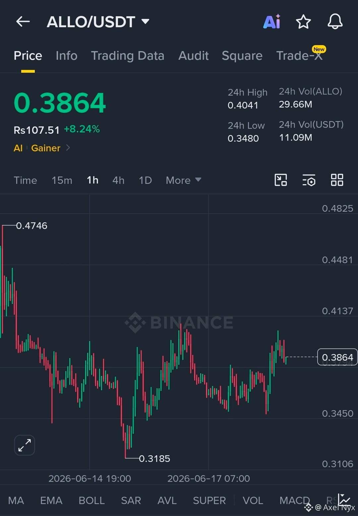Click the 0.4746 high price label

[32, 226]
